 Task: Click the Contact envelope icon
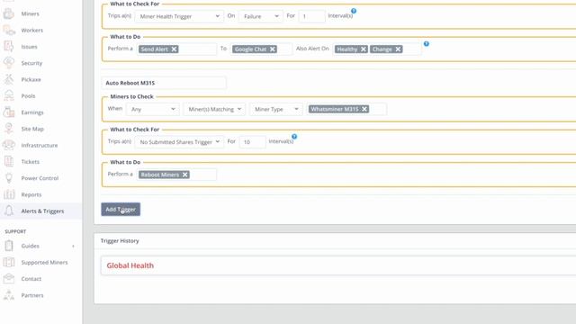coord(8,279)
